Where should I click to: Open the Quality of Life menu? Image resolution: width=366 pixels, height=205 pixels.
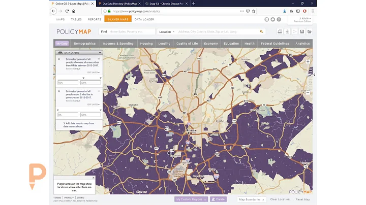coord(187,44)
